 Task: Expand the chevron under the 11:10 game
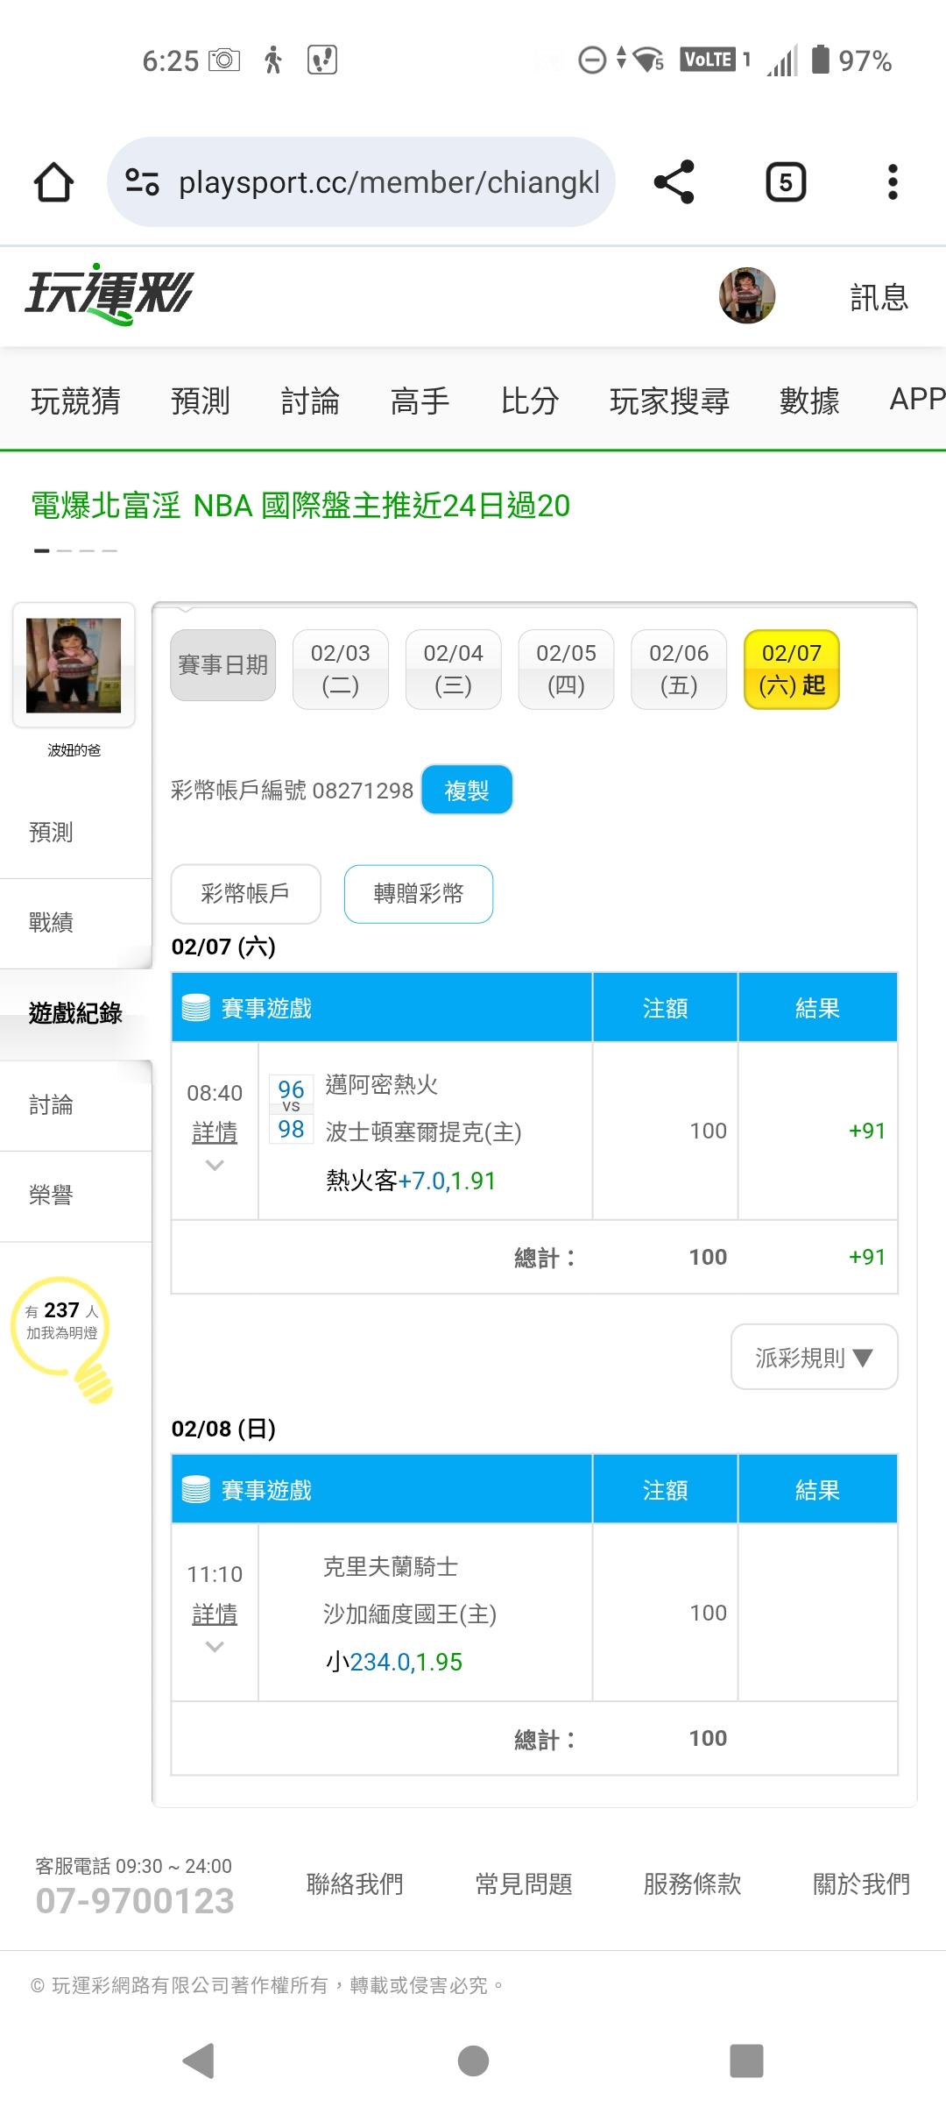tap(215, 1647)
